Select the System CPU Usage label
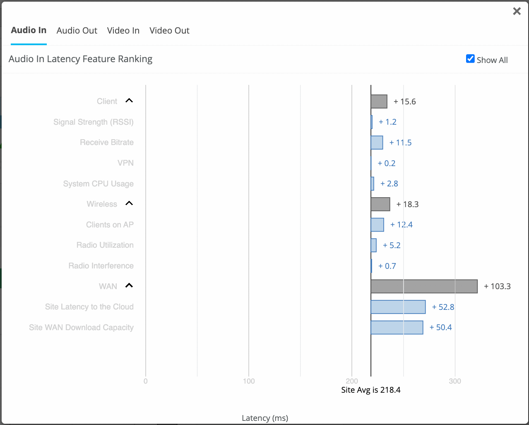 click(98, 184)
